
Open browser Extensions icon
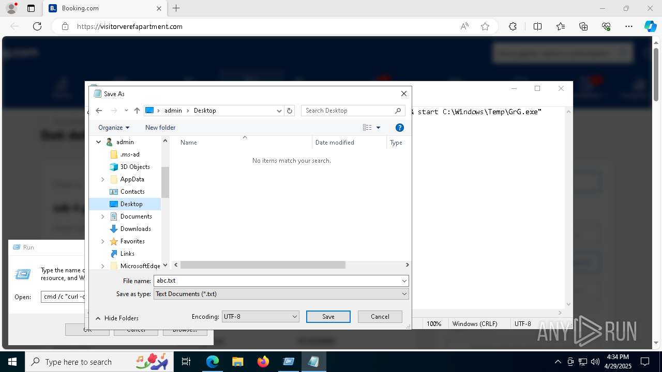513,26
